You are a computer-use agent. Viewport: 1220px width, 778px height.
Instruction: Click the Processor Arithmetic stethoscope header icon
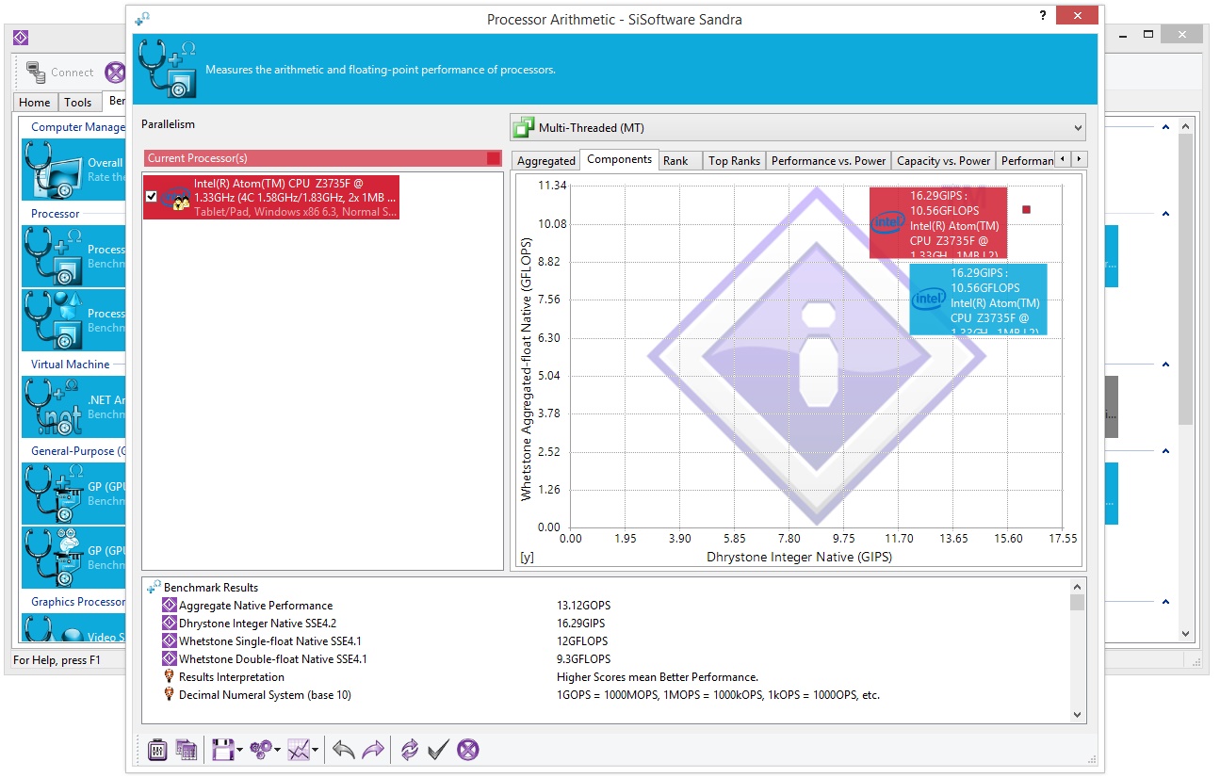pos(168,69)
